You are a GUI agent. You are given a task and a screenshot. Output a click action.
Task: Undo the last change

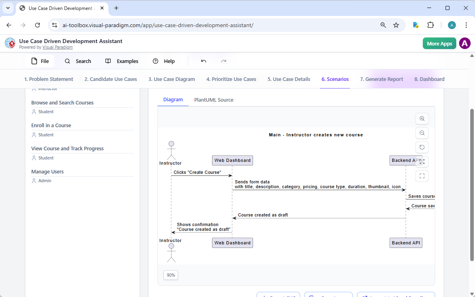203,61
